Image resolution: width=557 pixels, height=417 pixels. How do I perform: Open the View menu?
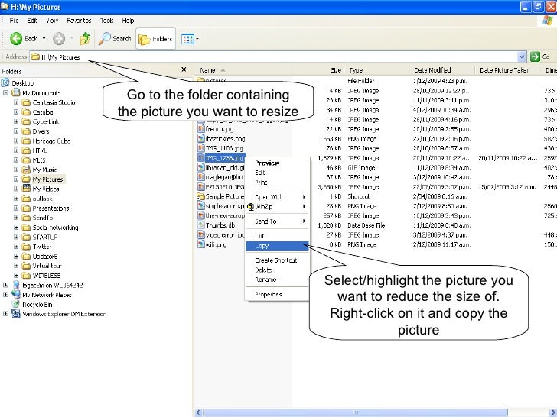point(52,21)
